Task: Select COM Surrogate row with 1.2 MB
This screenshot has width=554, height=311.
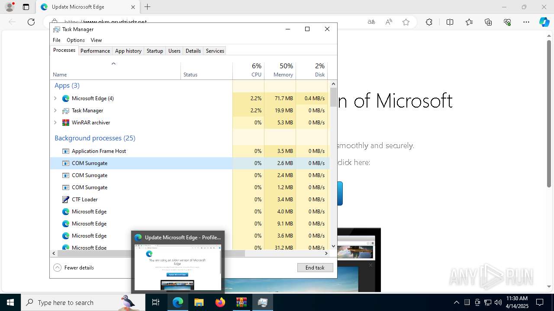Action: [190, 187]
